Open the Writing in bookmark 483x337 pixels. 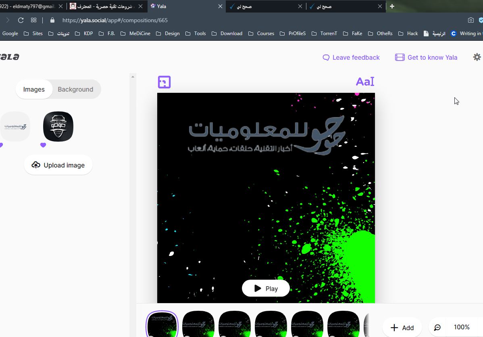(467, 33)
